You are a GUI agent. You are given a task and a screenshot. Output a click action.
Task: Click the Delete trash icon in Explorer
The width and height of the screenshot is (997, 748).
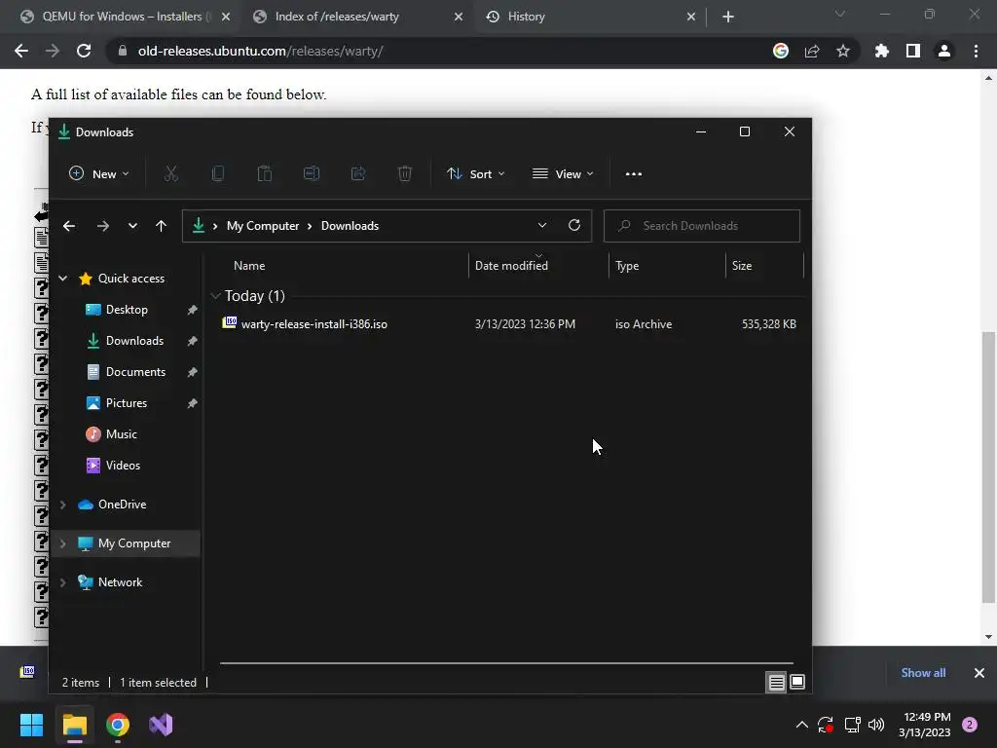pos(405,173)
